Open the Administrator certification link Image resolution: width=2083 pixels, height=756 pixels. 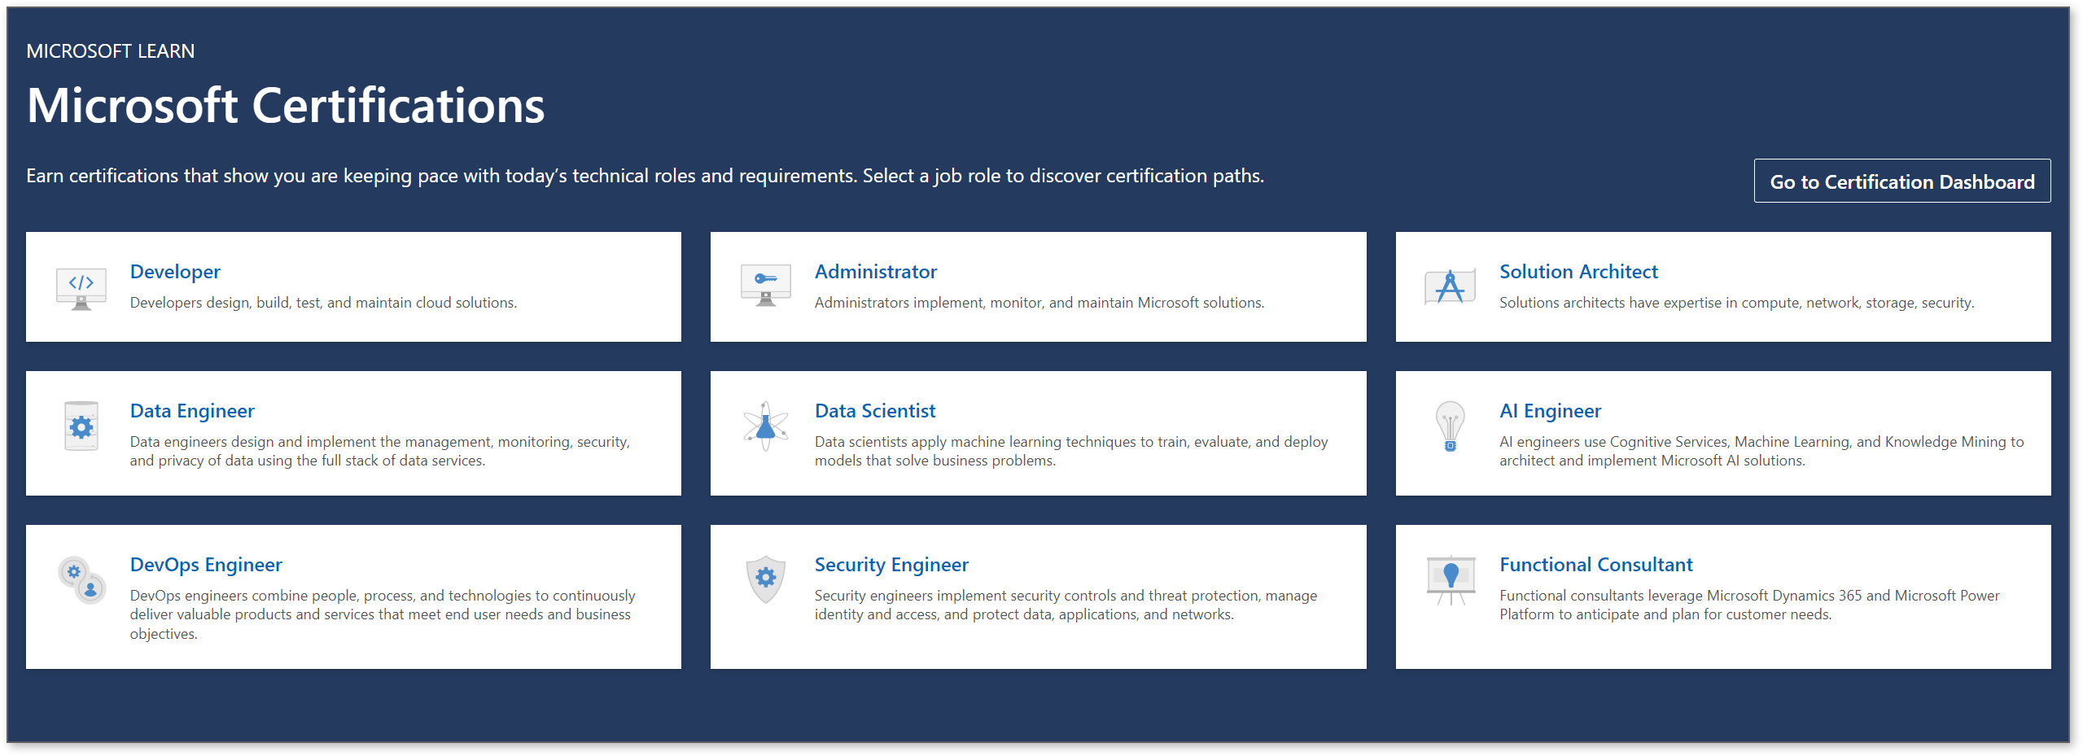tap(876, 272)
